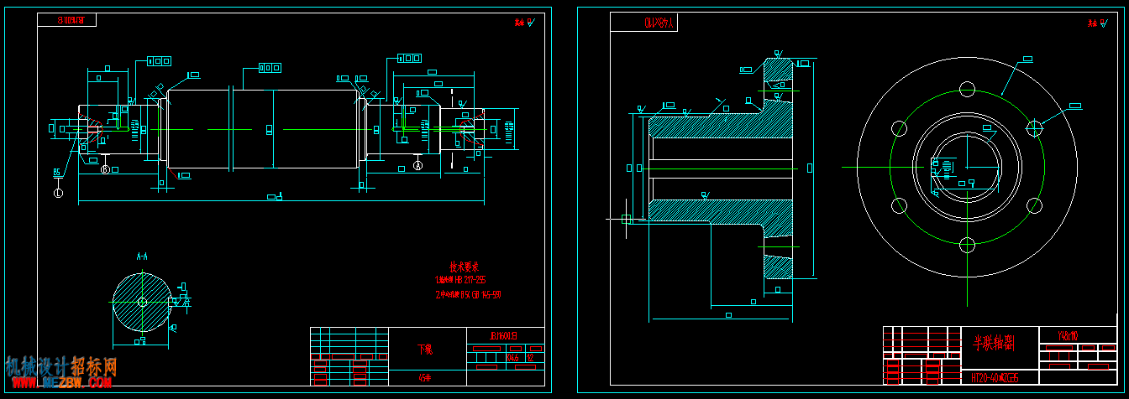Click the center bore of the flange view
The height and width of the screenshot is (399, 1129).
[x=967, y=167]
